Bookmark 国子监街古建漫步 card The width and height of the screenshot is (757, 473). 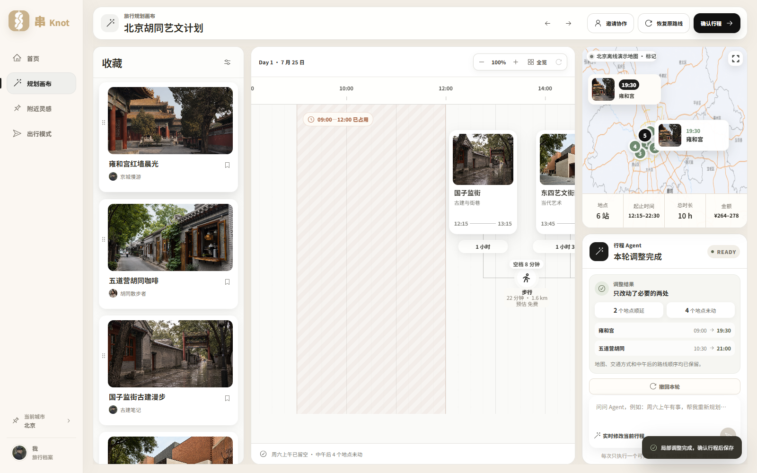(x=227, y=398)
